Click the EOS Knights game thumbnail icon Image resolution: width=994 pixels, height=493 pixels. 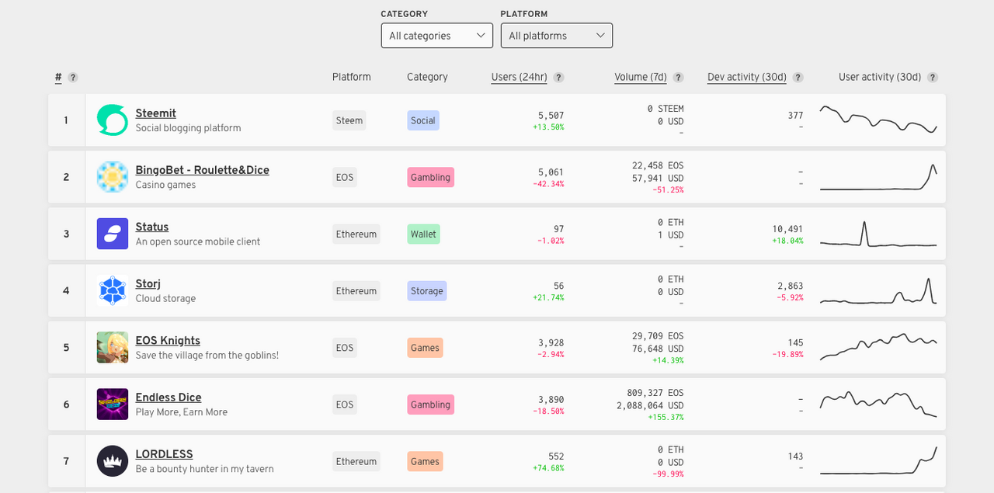pos(113,347)
